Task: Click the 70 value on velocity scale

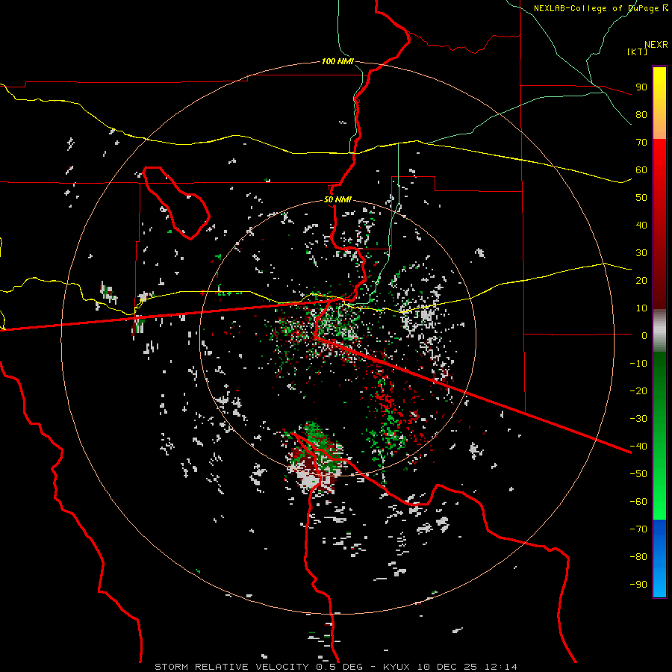Action: tap(641, 143)
